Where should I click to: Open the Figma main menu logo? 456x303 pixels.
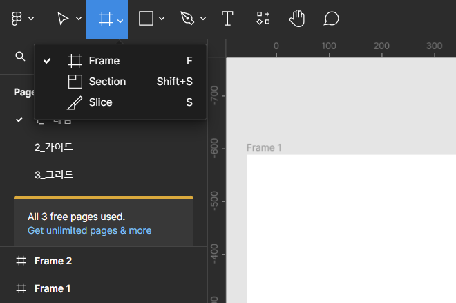(18, 19)
